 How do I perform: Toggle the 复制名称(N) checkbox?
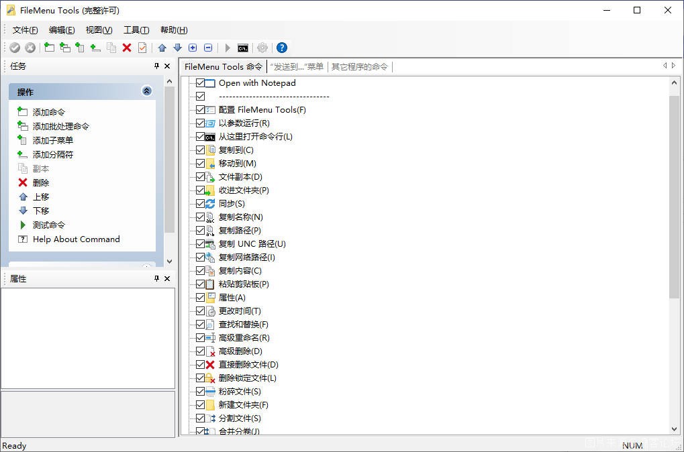pos(200,217)
